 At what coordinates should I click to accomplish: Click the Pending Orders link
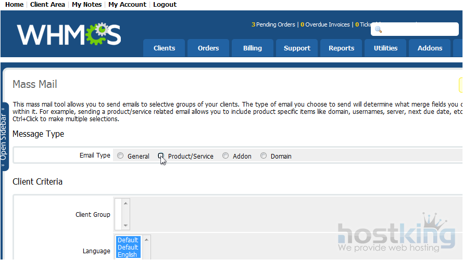273,24
